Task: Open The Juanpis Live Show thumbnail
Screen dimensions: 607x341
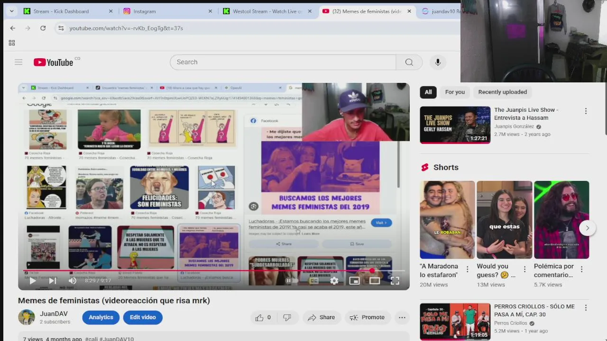Action: (x=455, y=125)
